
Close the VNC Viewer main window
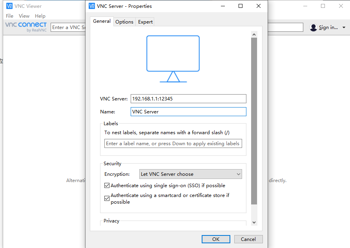coord(341,6)
